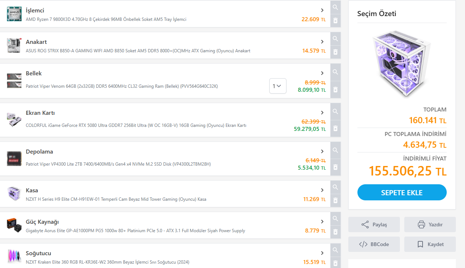Click the search icon on the Depolama row
The image size is (465, 268).
point(335,150)
